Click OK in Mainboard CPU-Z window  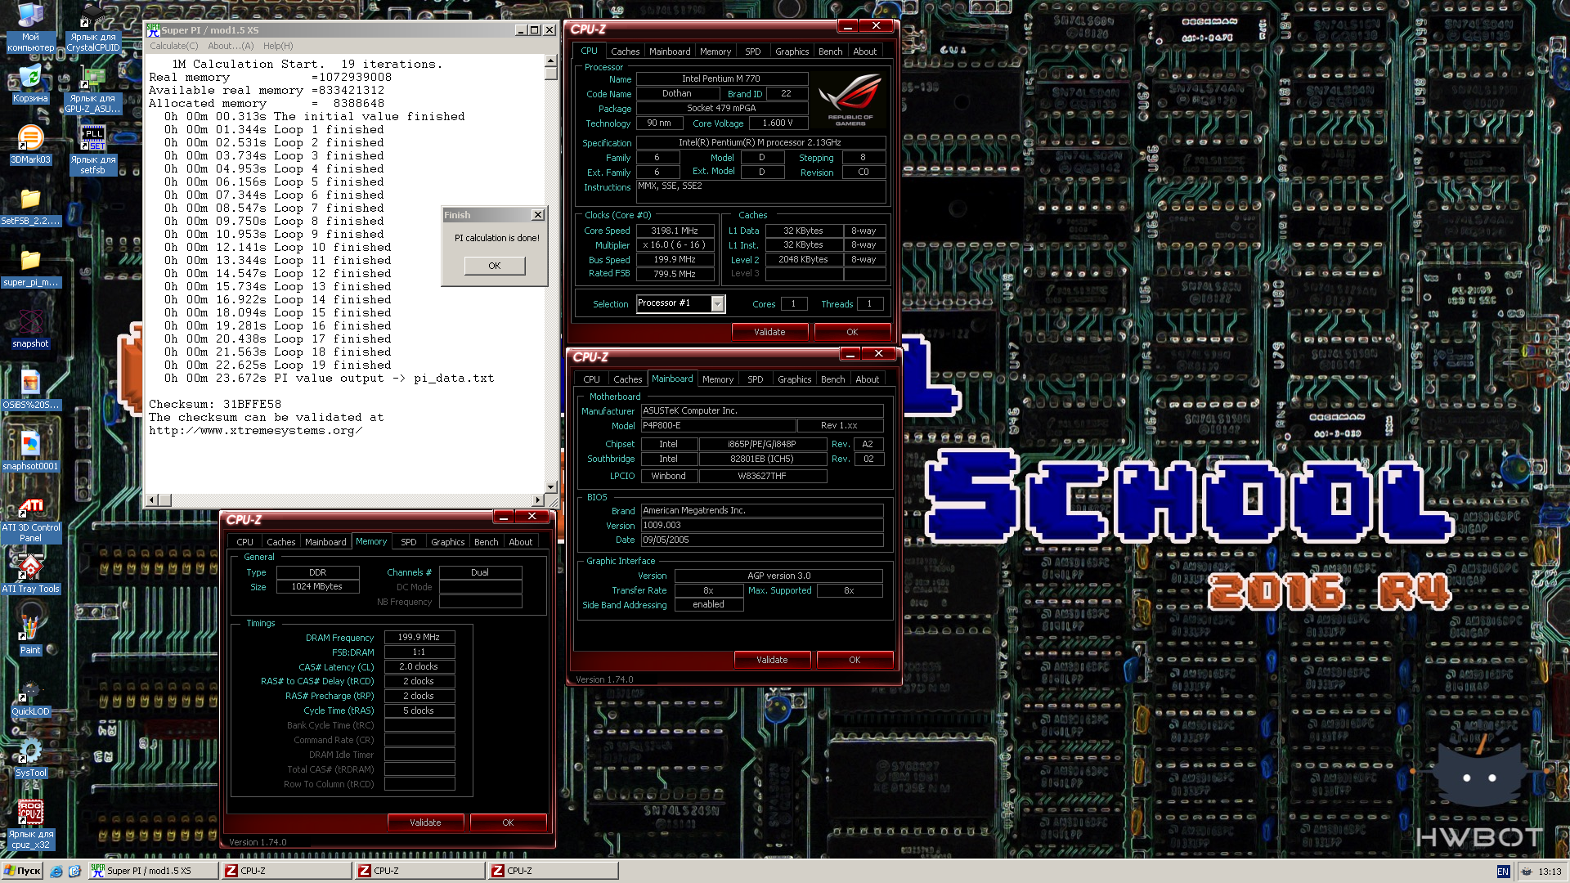pos(855,660)
